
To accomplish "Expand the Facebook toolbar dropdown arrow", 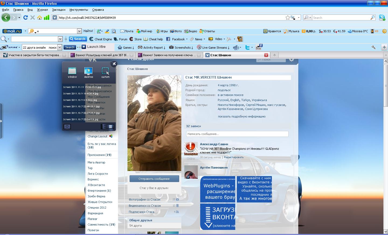I will coord(187,39).
